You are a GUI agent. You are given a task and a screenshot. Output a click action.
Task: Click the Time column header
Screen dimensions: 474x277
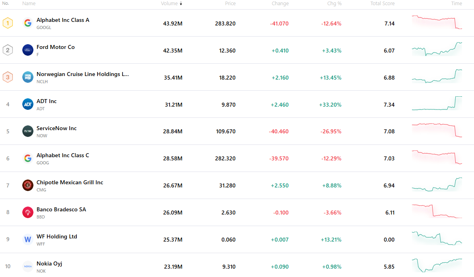(456, 3)
